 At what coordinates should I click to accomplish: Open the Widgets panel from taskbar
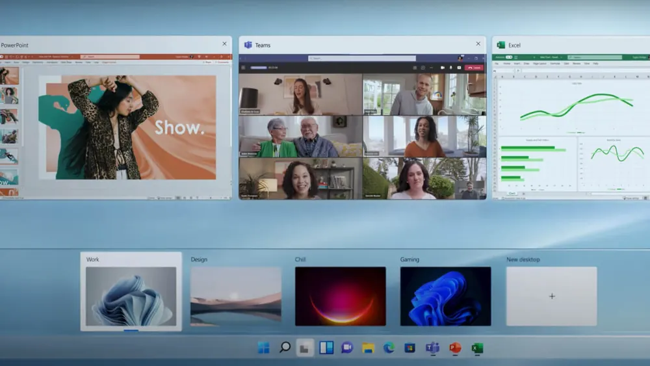pos(326,347)
